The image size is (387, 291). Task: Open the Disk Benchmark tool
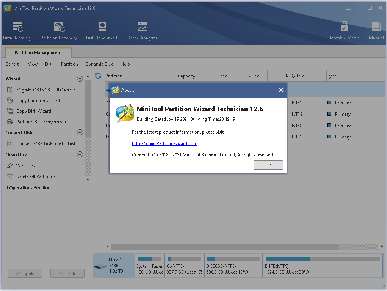pos(102,31)
